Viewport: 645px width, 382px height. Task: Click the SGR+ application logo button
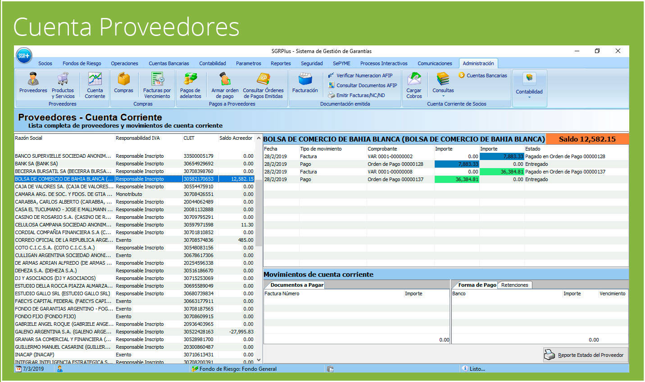pyautogui.click(x=24, y=56)
